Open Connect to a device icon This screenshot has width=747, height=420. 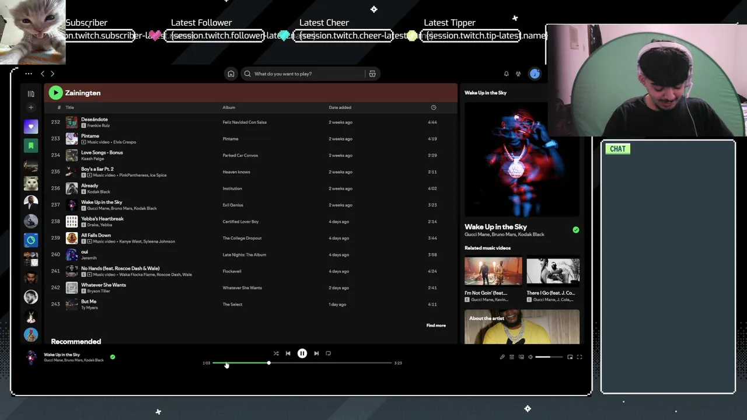(x=521, y=357)
